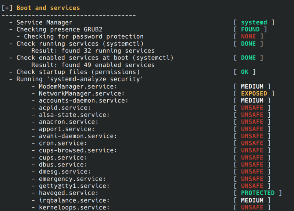Select the ModemManager.service entry
Screen dimensions: 294x211
coord(78,86)
